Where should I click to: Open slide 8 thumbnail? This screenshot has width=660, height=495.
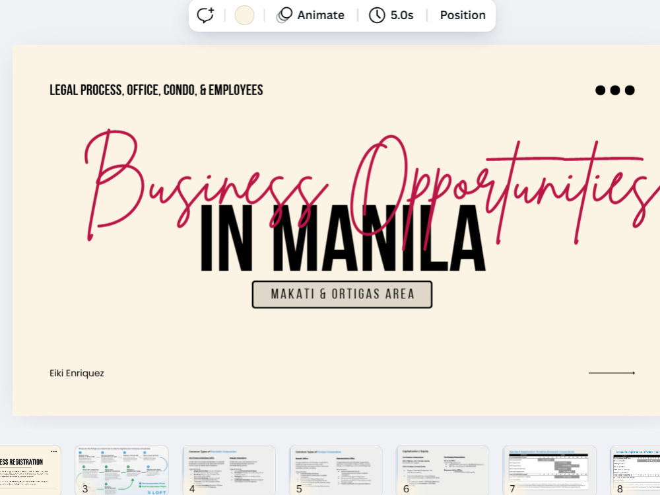click(x=635, y=470)
